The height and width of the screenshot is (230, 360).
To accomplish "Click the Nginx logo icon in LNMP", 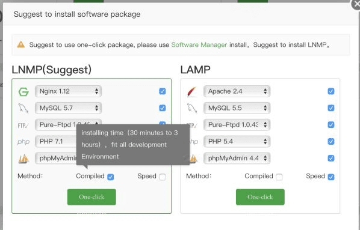I will click(x=23, y=92).
